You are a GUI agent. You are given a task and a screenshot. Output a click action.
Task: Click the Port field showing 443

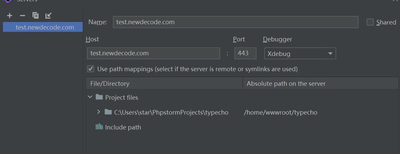click(245, 53)
